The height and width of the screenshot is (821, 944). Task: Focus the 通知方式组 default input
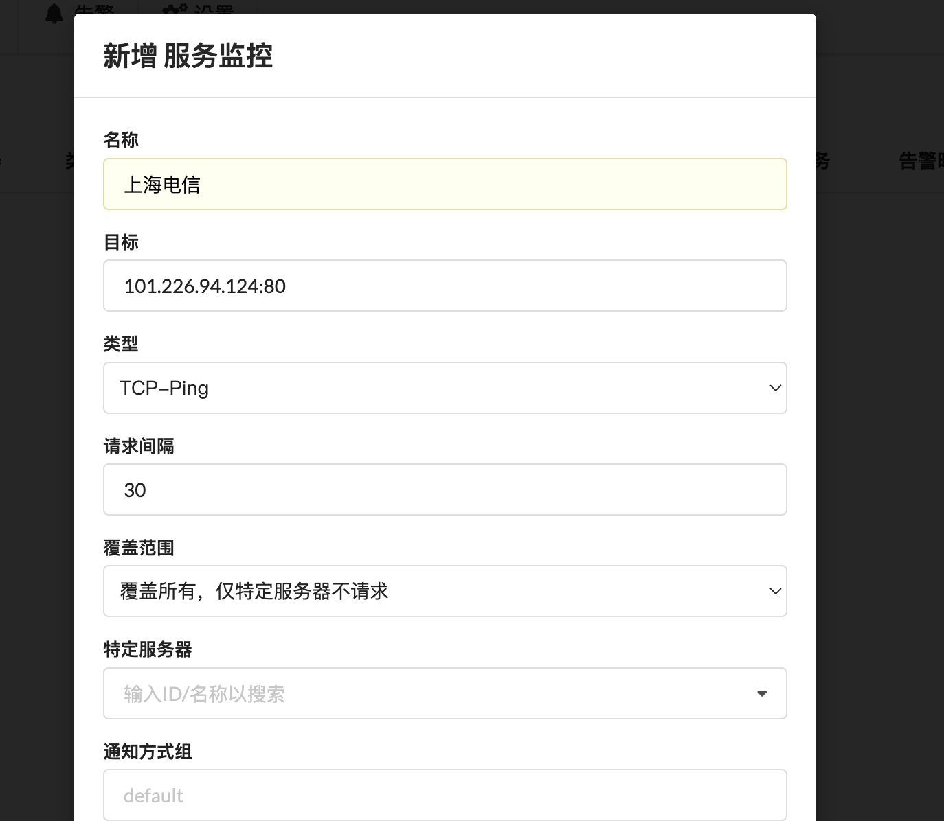coord(445,795)
